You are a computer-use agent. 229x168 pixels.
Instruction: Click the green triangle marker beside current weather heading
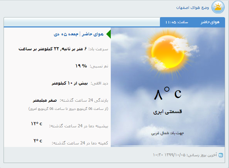pos(109,34)
